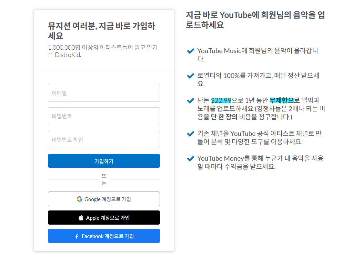Select Facebook 계정으로 가입 button
The width and height of the screenshot is (352, 256).
point(104,236)
